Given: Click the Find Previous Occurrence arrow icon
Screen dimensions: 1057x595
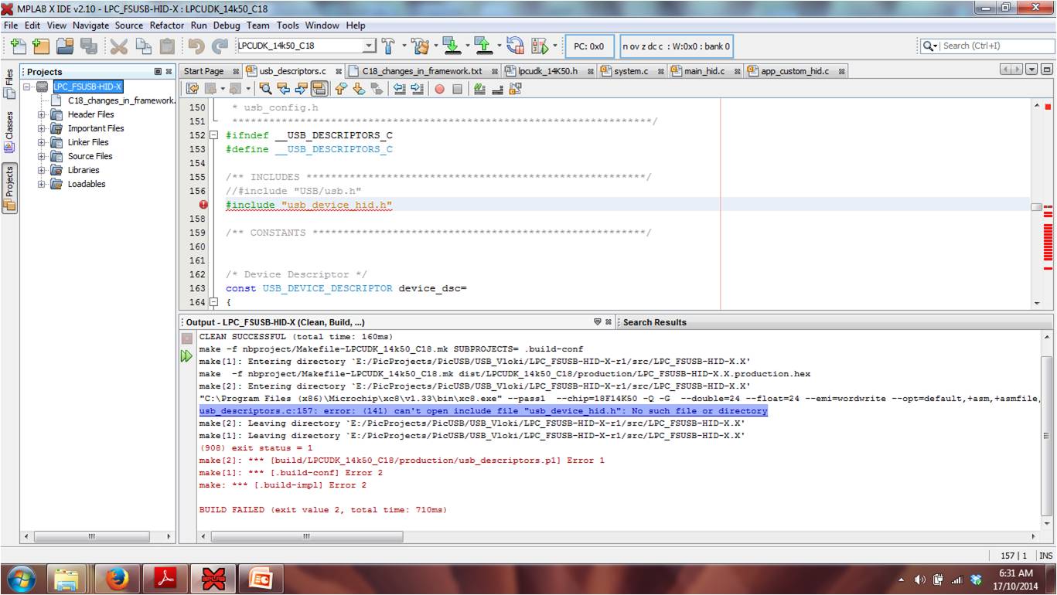Looking at the screenshot, I should [x=283, y=89].
